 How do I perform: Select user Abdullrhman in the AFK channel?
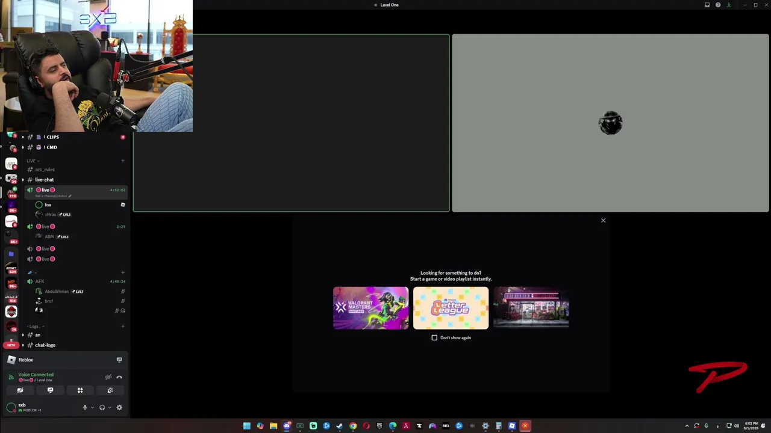click(x=80, y=292)
